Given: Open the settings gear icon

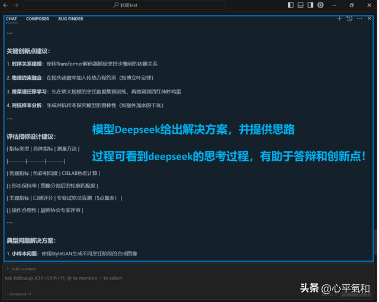Looking at the screenshot, I should point(320,5).
